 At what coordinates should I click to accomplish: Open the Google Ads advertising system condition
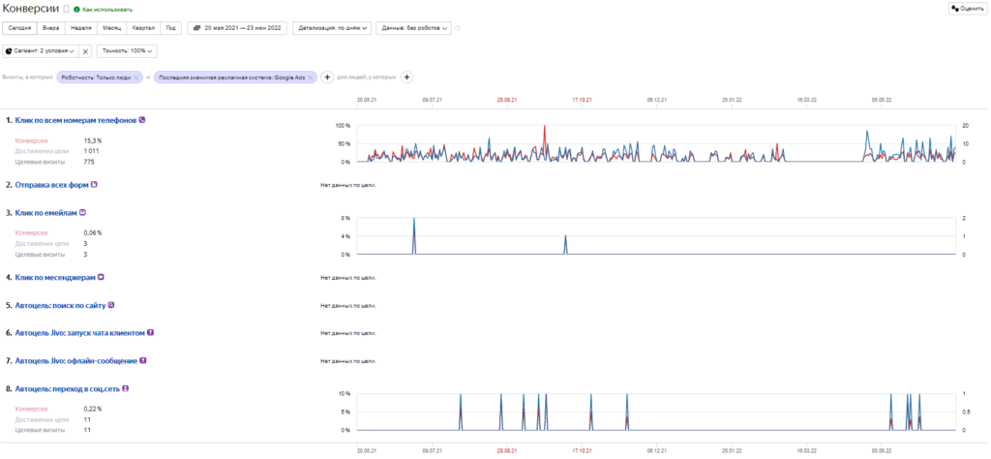tap(232, 77)
